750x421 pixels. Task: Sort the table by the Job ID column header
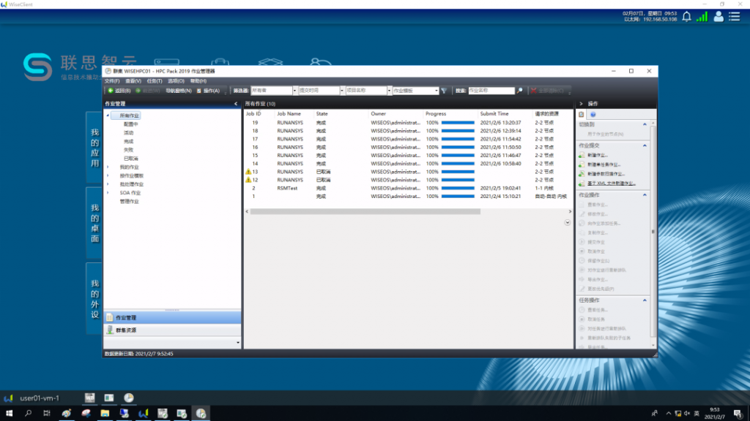(253, 114)
